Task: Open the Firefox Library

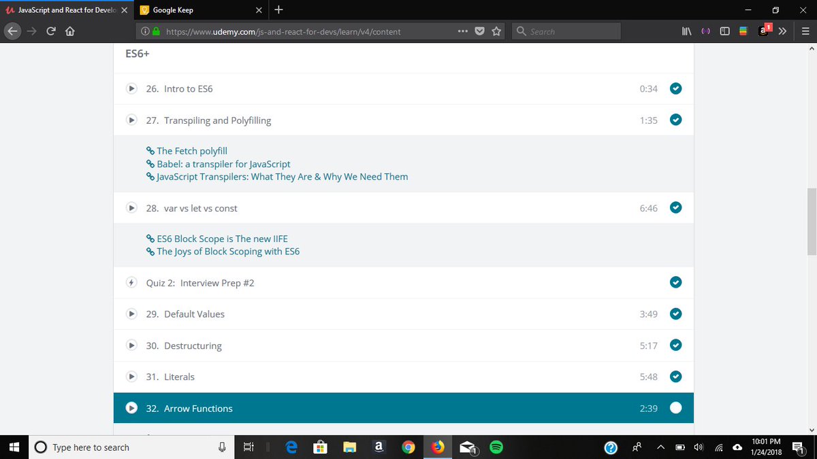Action: click(686, 31)
